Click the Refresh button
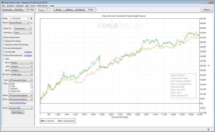 (207, 10)
